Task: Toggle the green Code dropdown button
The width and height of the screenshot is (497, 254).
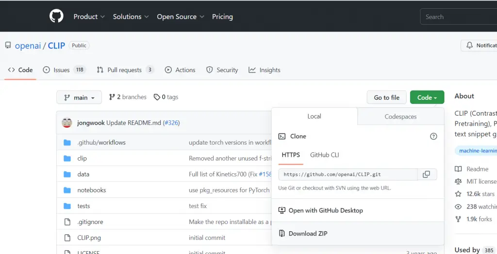Action: click(427, 97)
